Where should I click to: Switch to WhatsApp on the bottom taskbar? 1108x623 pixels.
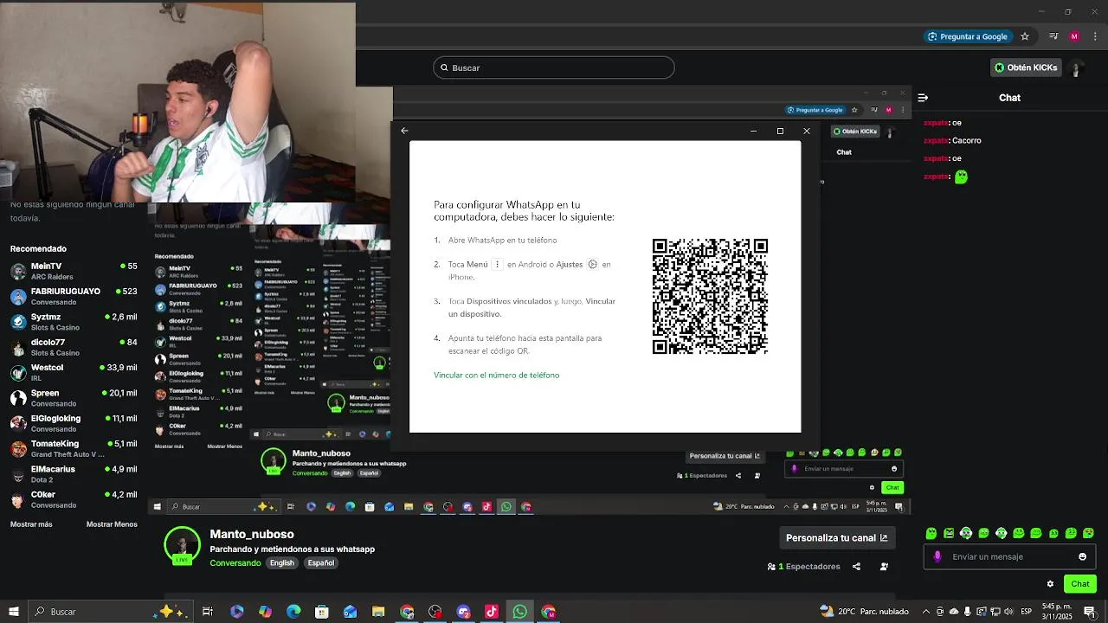[520, 612]
